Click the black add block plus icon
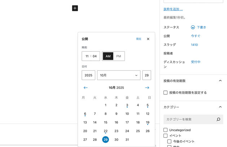 75,8
